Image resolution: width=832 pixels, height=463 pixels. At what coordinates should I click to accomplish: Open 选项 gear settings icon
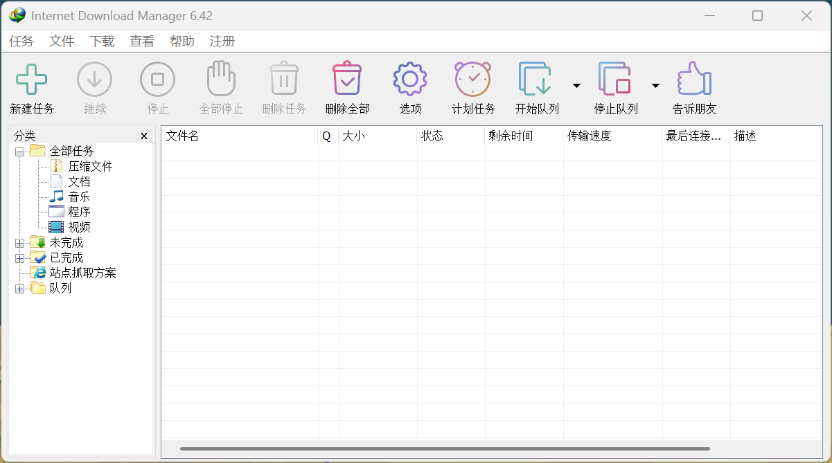coord(410,79)
